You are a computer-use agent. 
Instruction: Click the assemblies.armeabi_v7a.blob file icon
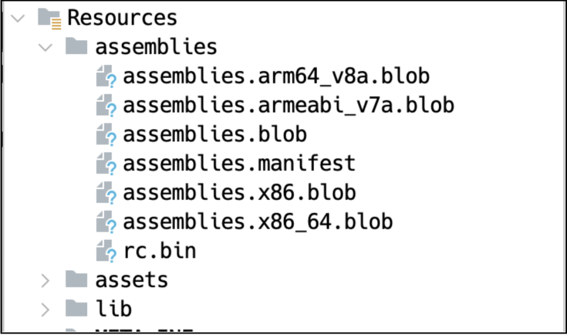(x=105, y=106)
